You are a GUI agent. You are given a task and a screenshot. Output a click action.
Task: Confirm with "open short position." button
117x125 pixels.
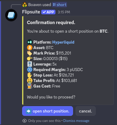[48, 111]
